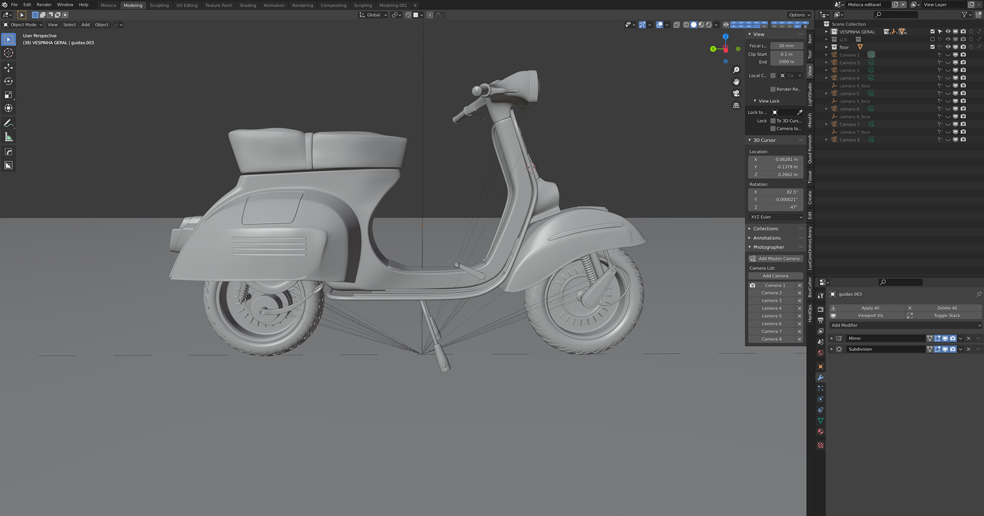Switch to orthographic grid view icon
984x516 pixels.
coord(736,105)
